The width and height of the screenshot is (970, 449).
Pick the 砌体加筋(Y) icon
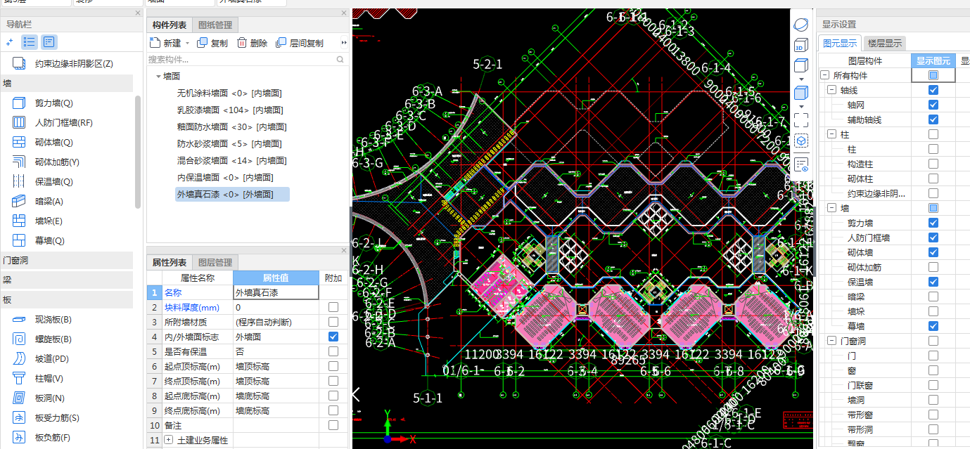point(19,162)
